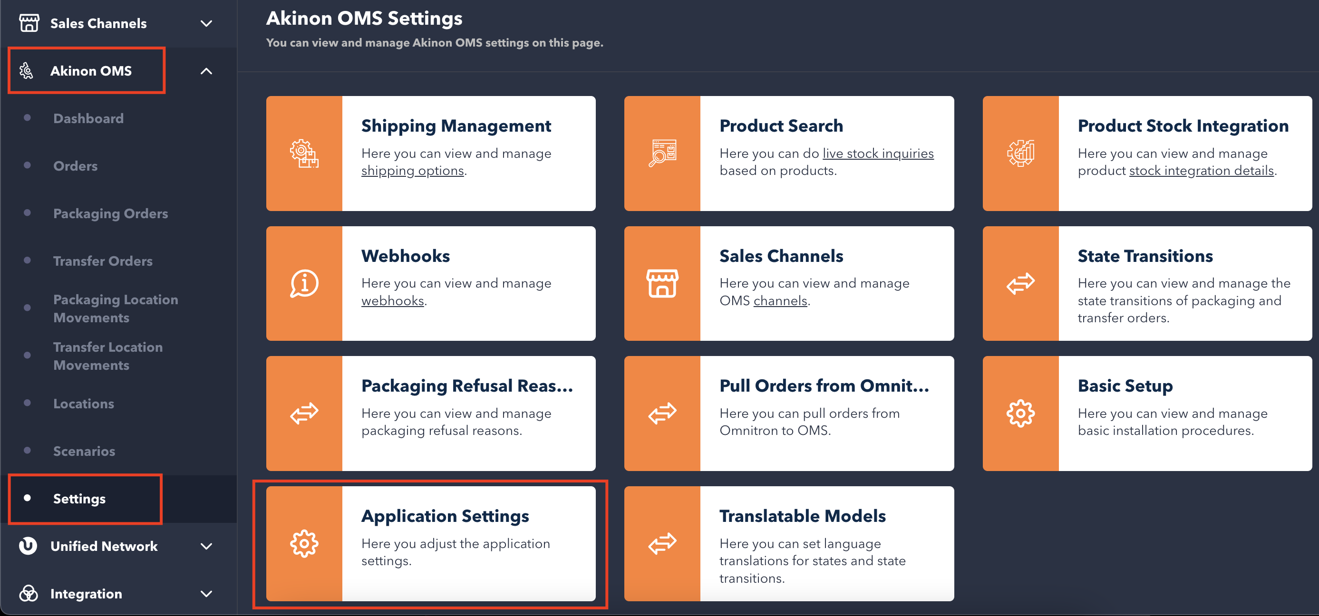This screenshot has height=616, width=1319.
Task: Click the Shipping Management gear icon
Action: click(x=304, y=153)
